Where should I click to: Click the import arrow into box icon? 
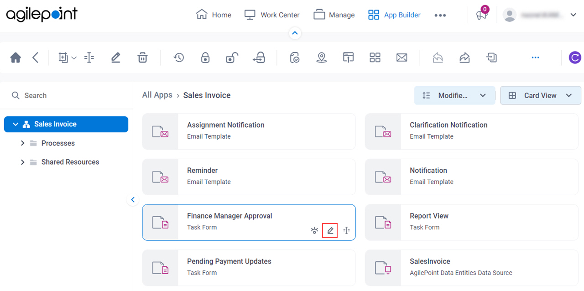pyautogui.click(x=491, y=57)
